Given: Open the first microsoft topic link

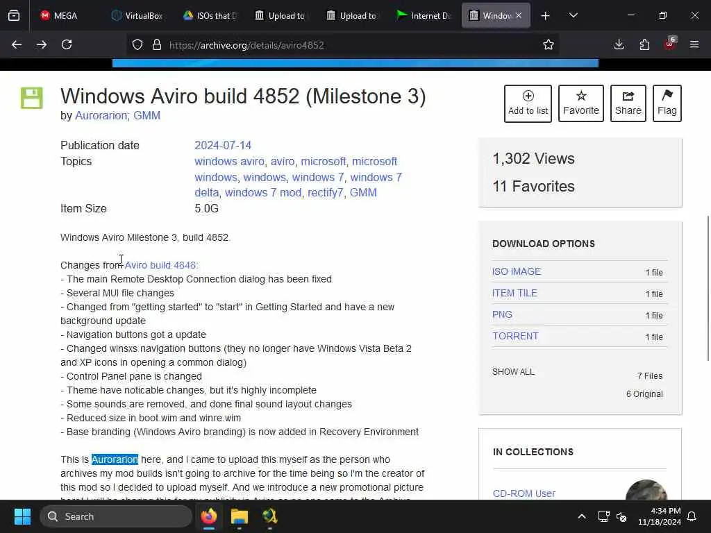Looking at the screenshot, I should pos(323,161).
